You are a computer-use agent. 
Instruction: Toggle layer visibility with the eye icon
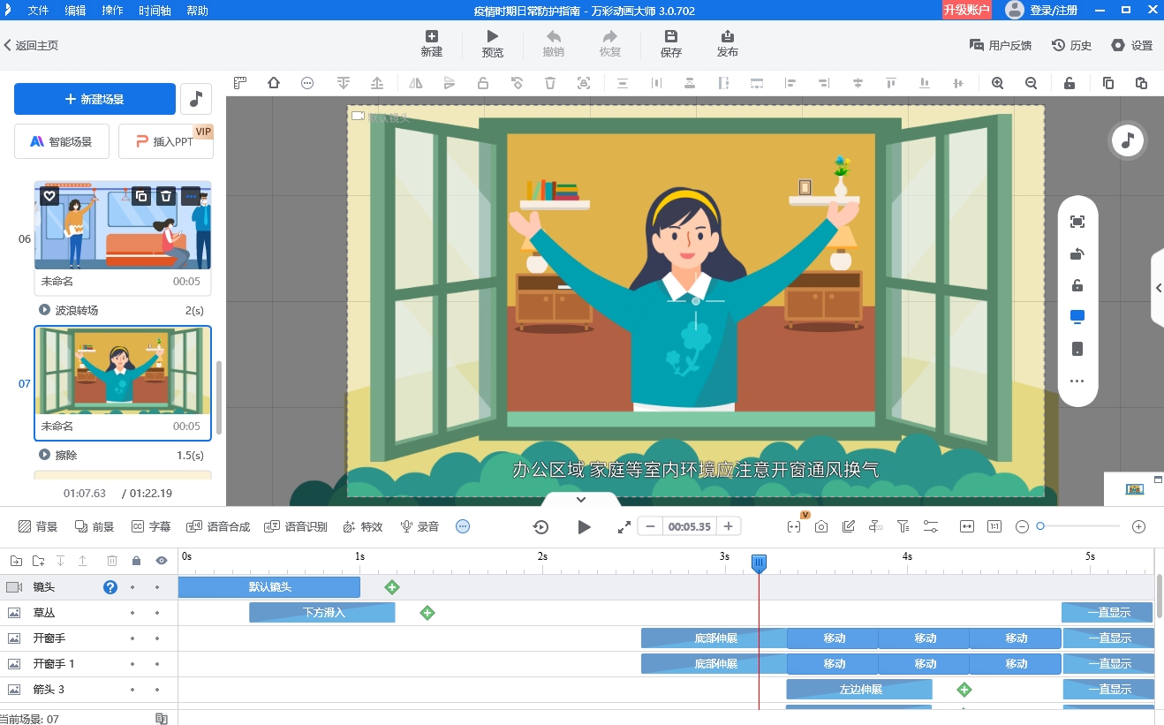pyautogui.click(x=161, y=561)
